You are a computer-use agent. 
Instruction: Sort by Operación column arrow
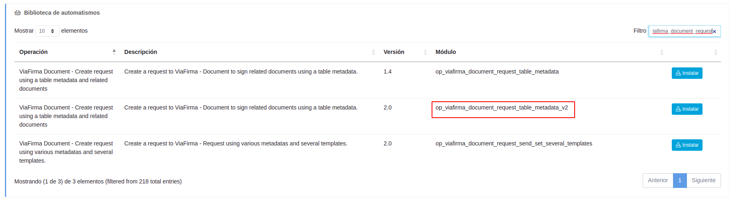coord(114,52)
